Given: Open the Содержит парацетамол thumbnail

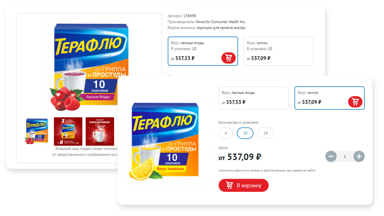Looking at the screenshot, I should [100, 131].
